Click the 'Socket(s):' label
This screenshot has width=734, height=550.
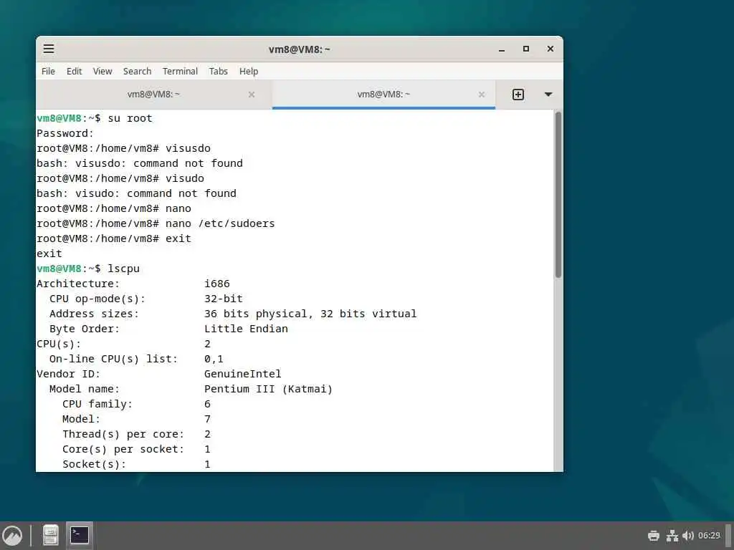click(94, 464)
